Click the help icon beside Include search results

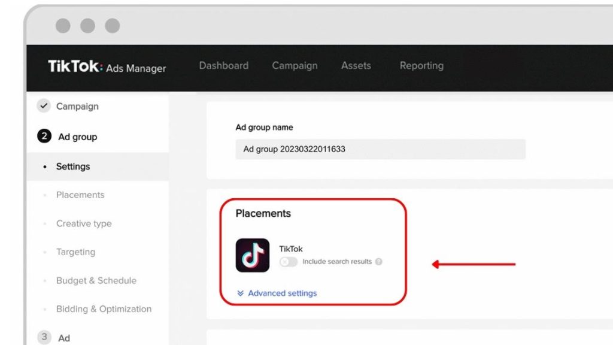click(378, 262)
